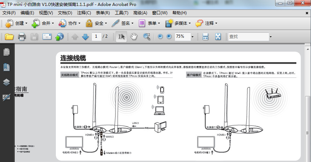Image resolution: width=311 pixels, height=162 pixels.
Task: Open the Pages panel in sidebar
Action: (6, 52)
